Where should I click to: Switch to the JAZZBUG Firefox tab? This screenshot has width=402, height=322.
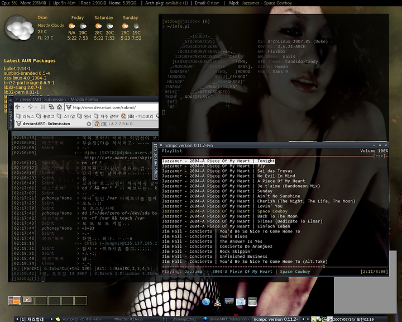pyautogui.click(x=126, y=124)
